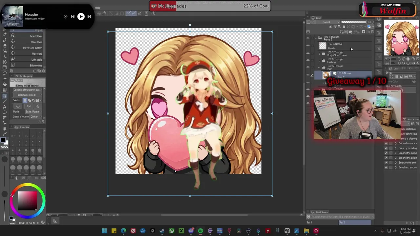Select the Hand move tool
Image resolution: width=420 pixels, height=236 pixels.
(x=5, y=128)
